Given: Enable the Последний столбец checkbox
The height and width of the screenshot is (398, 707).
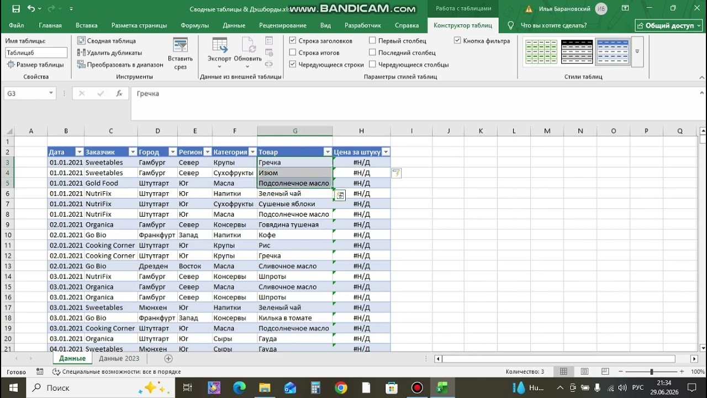Looking at the screenshot, I should pyautogui.click(x=372, y=53).
